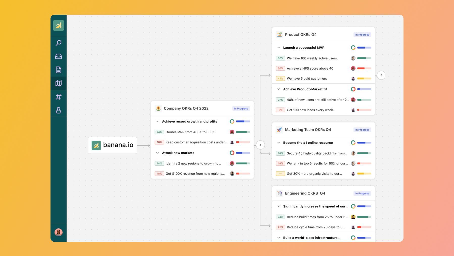The width and height of the screenshot is (454, 256).
Task: Open the hashtag channels icon in sidebar
Action: pyautogui.click(x=58, y=97)
